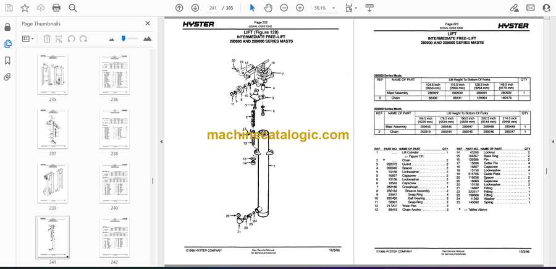Click total page count 385 text
Screen dimensions: 556x269
pyautogui.click(x=230, y=8)
